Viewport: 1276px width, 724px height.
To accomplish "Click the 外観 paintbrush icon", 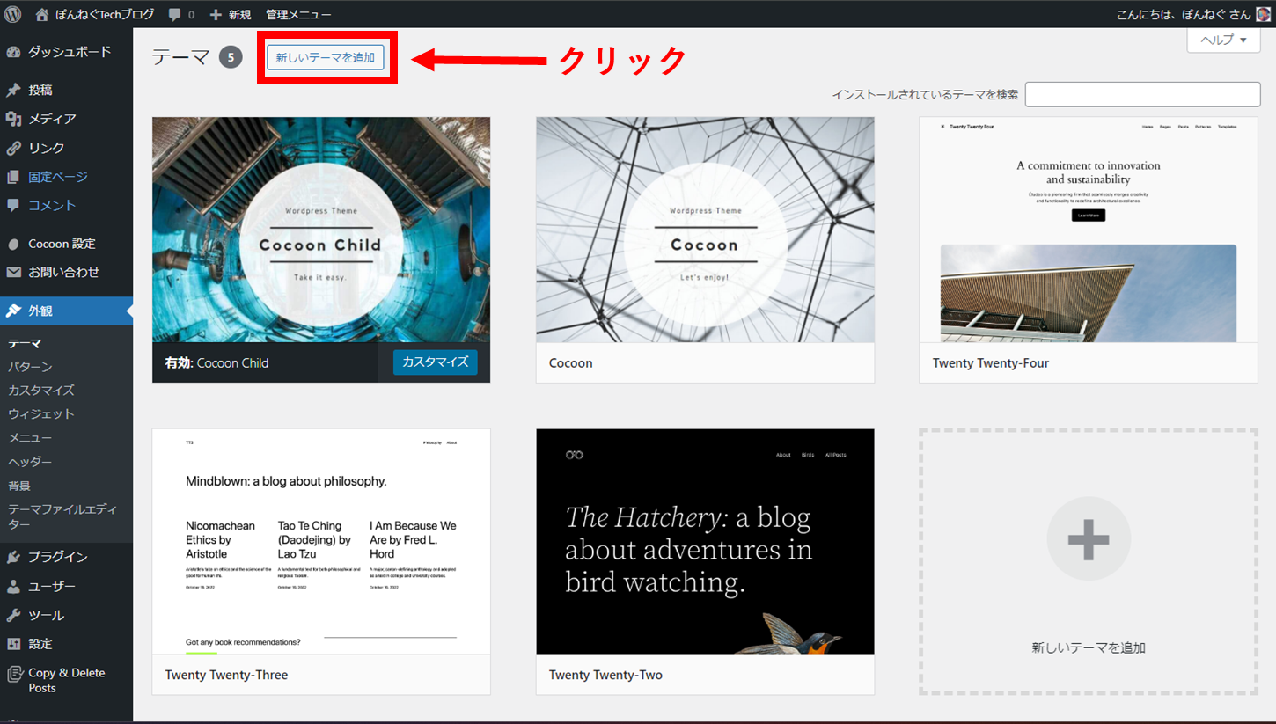I will (13, 311).
